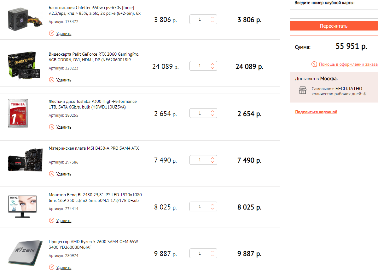Increase the Toshiba hard drive quantity
This screenshot has height=273, width=378.
pyautogui.click(x=212, y=111)
